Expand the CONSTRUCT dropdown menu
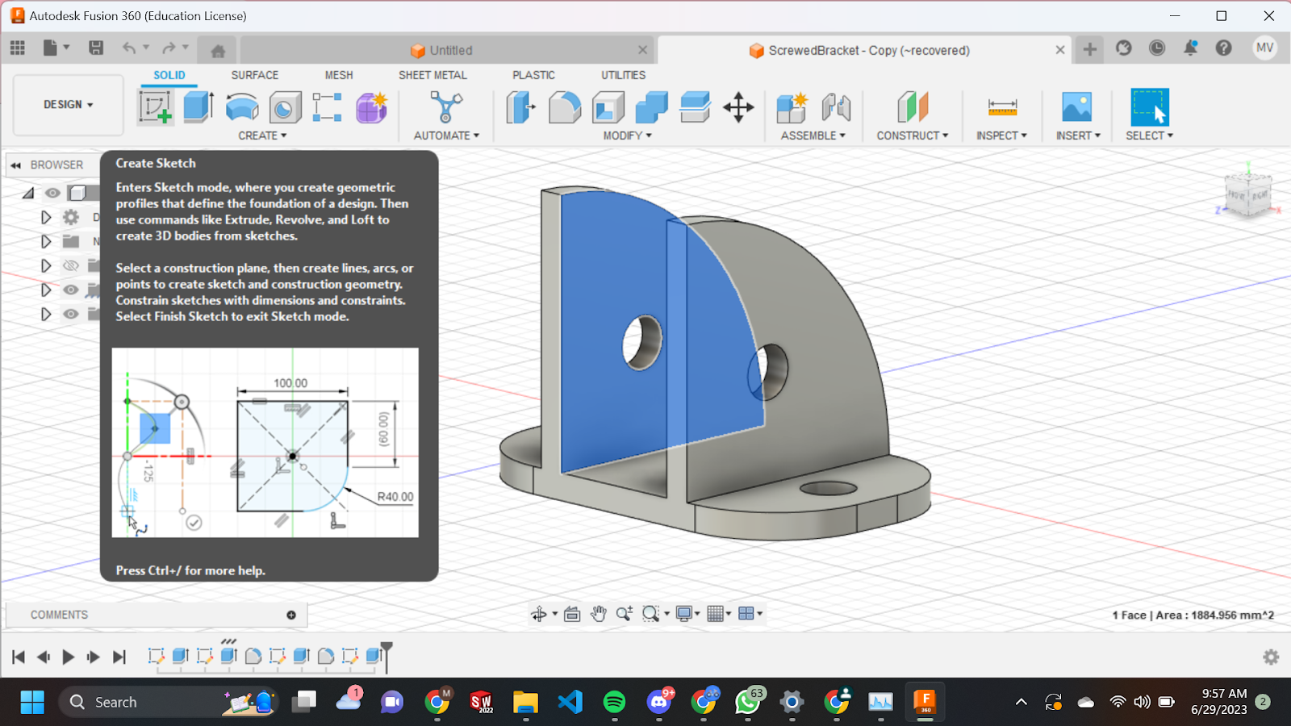Viewport: 1291px width, 726px height. [x=913, y=136]
